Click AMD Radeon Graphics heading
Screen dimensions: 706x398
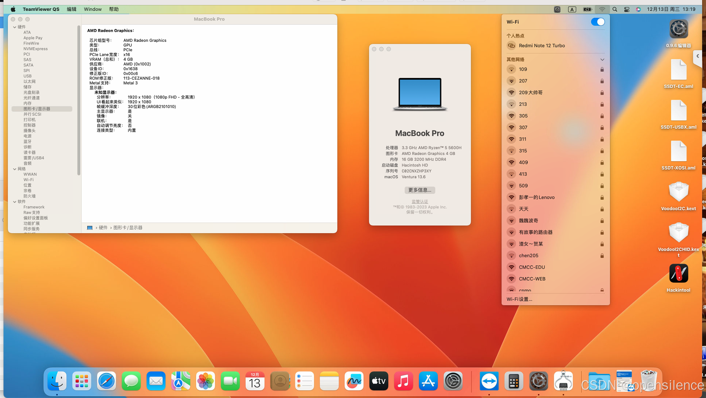point(110,31)
